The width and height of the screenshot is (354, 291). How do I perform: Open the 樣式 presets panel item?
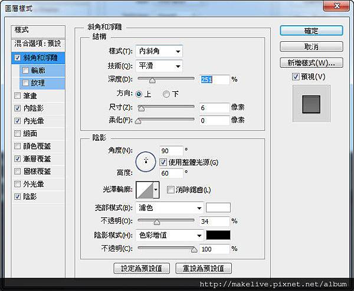click(x=38, y=31)
